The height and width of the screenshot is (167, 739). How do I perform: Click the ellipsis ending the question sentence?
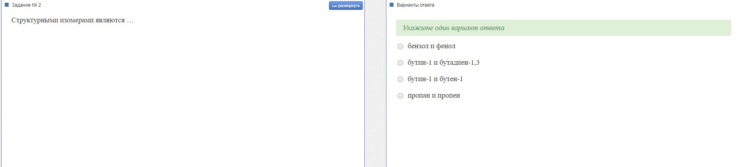pos(130,21)
